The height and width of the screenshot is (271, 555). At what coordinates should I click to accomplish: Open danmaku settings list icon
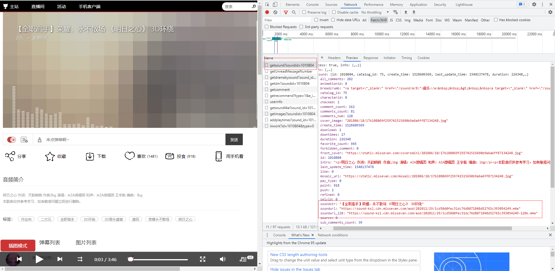(x=24, y=140)
